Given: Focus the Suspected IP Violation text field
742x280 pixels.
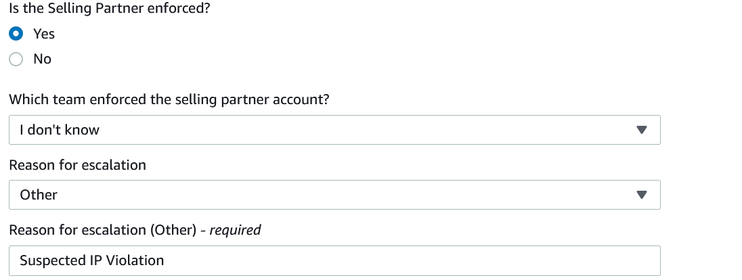Looking at the screenshot, I should (334, 260).
